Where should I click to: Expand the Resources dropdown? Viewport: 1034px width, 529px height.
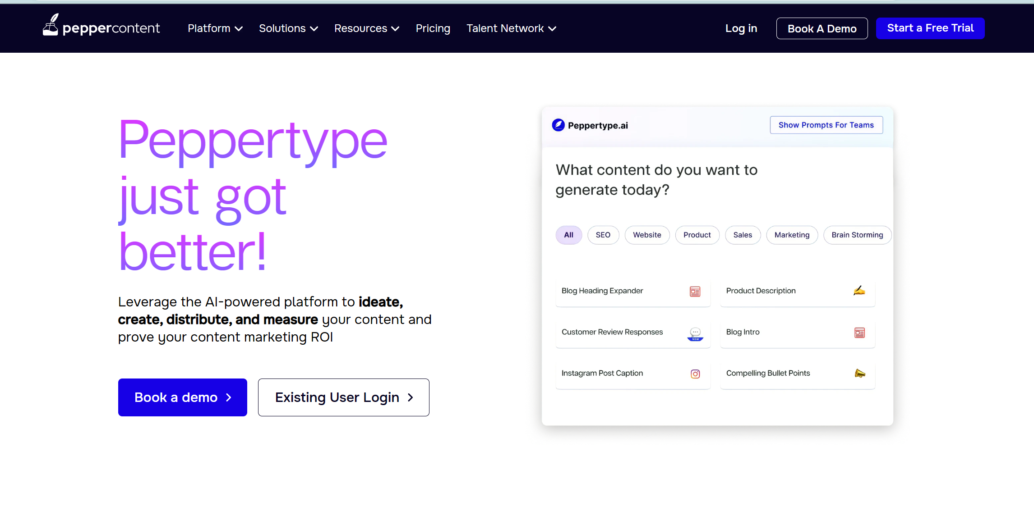point(366,28)
